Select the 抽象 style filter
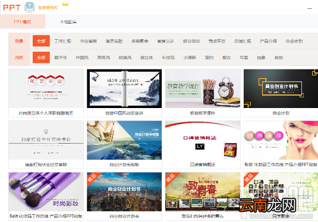 pyautogui.click(x=261, y=58)
